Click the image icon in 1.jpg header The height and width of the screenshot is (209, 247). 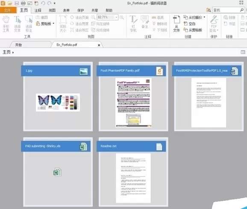coord(83,71)
